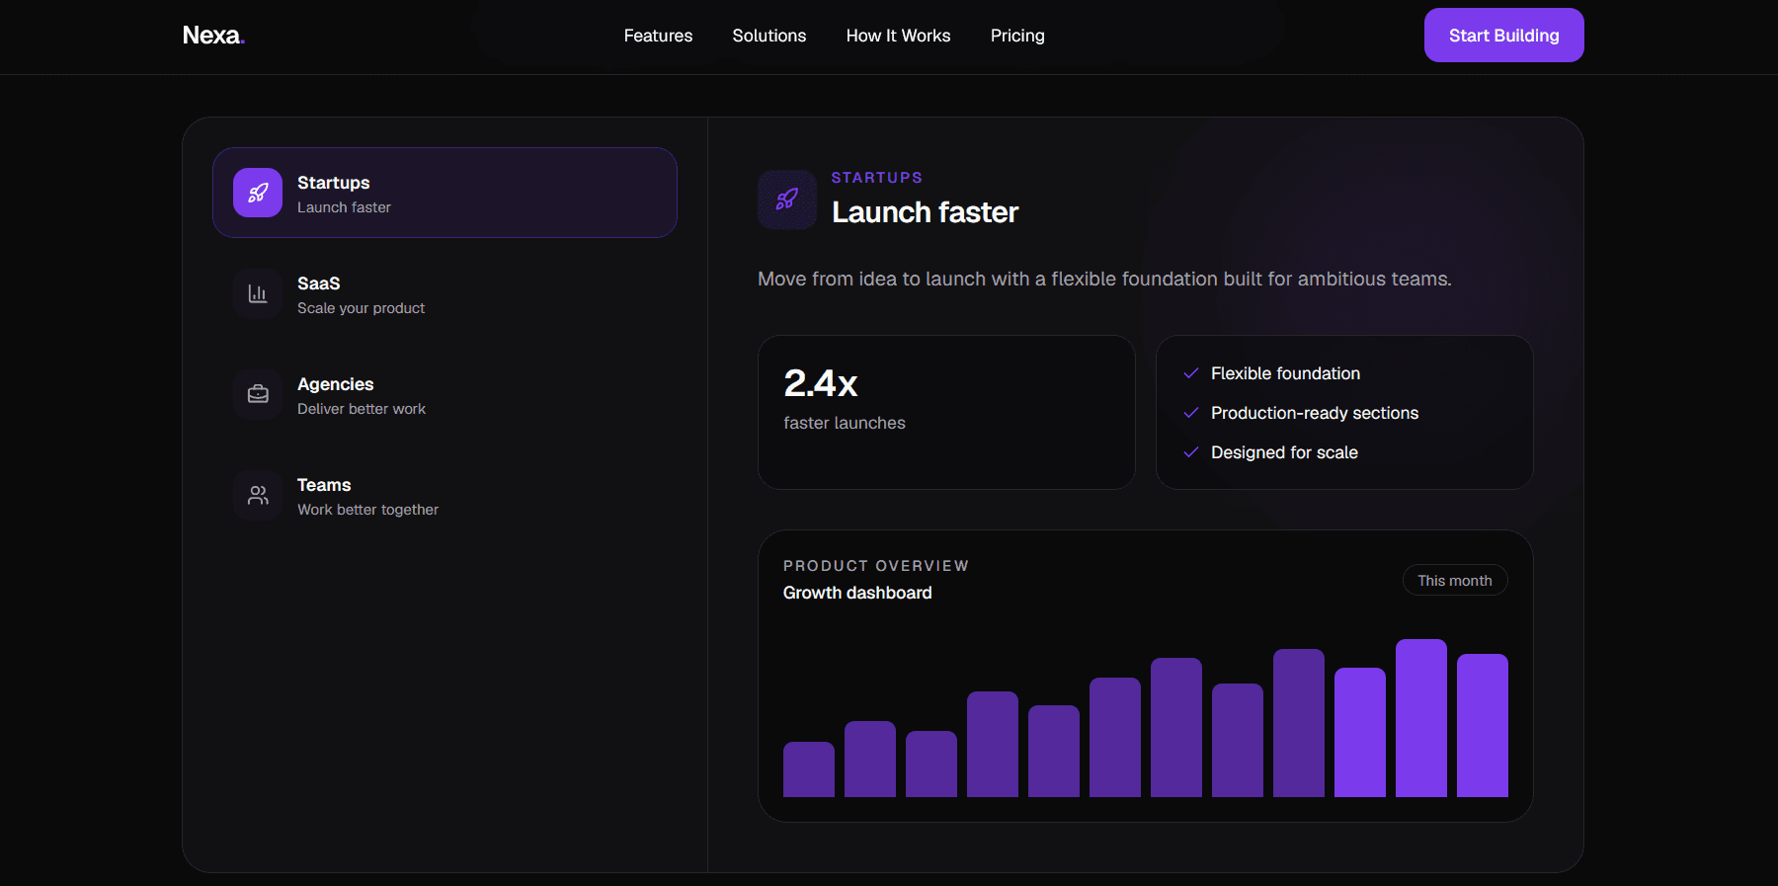This screenshot has height=886, width=1778.
Task: Click the Nexa logo
Action: tap(213, 36)
